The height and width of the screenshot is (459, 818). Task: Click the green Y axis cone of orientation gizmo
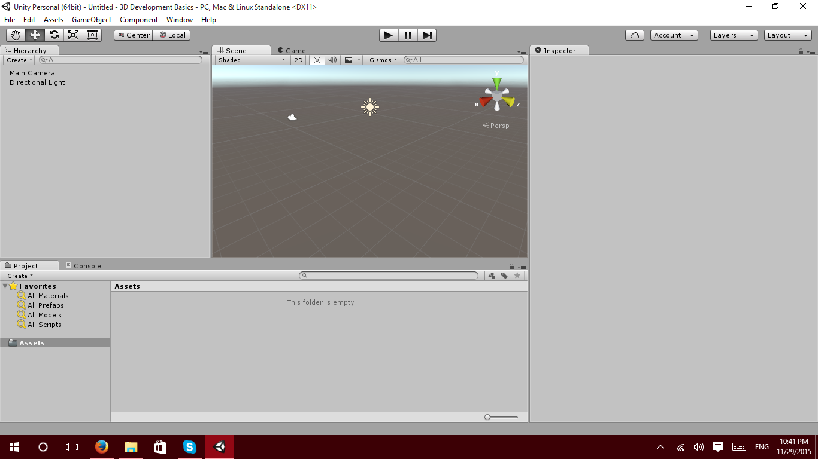[496, 82]
